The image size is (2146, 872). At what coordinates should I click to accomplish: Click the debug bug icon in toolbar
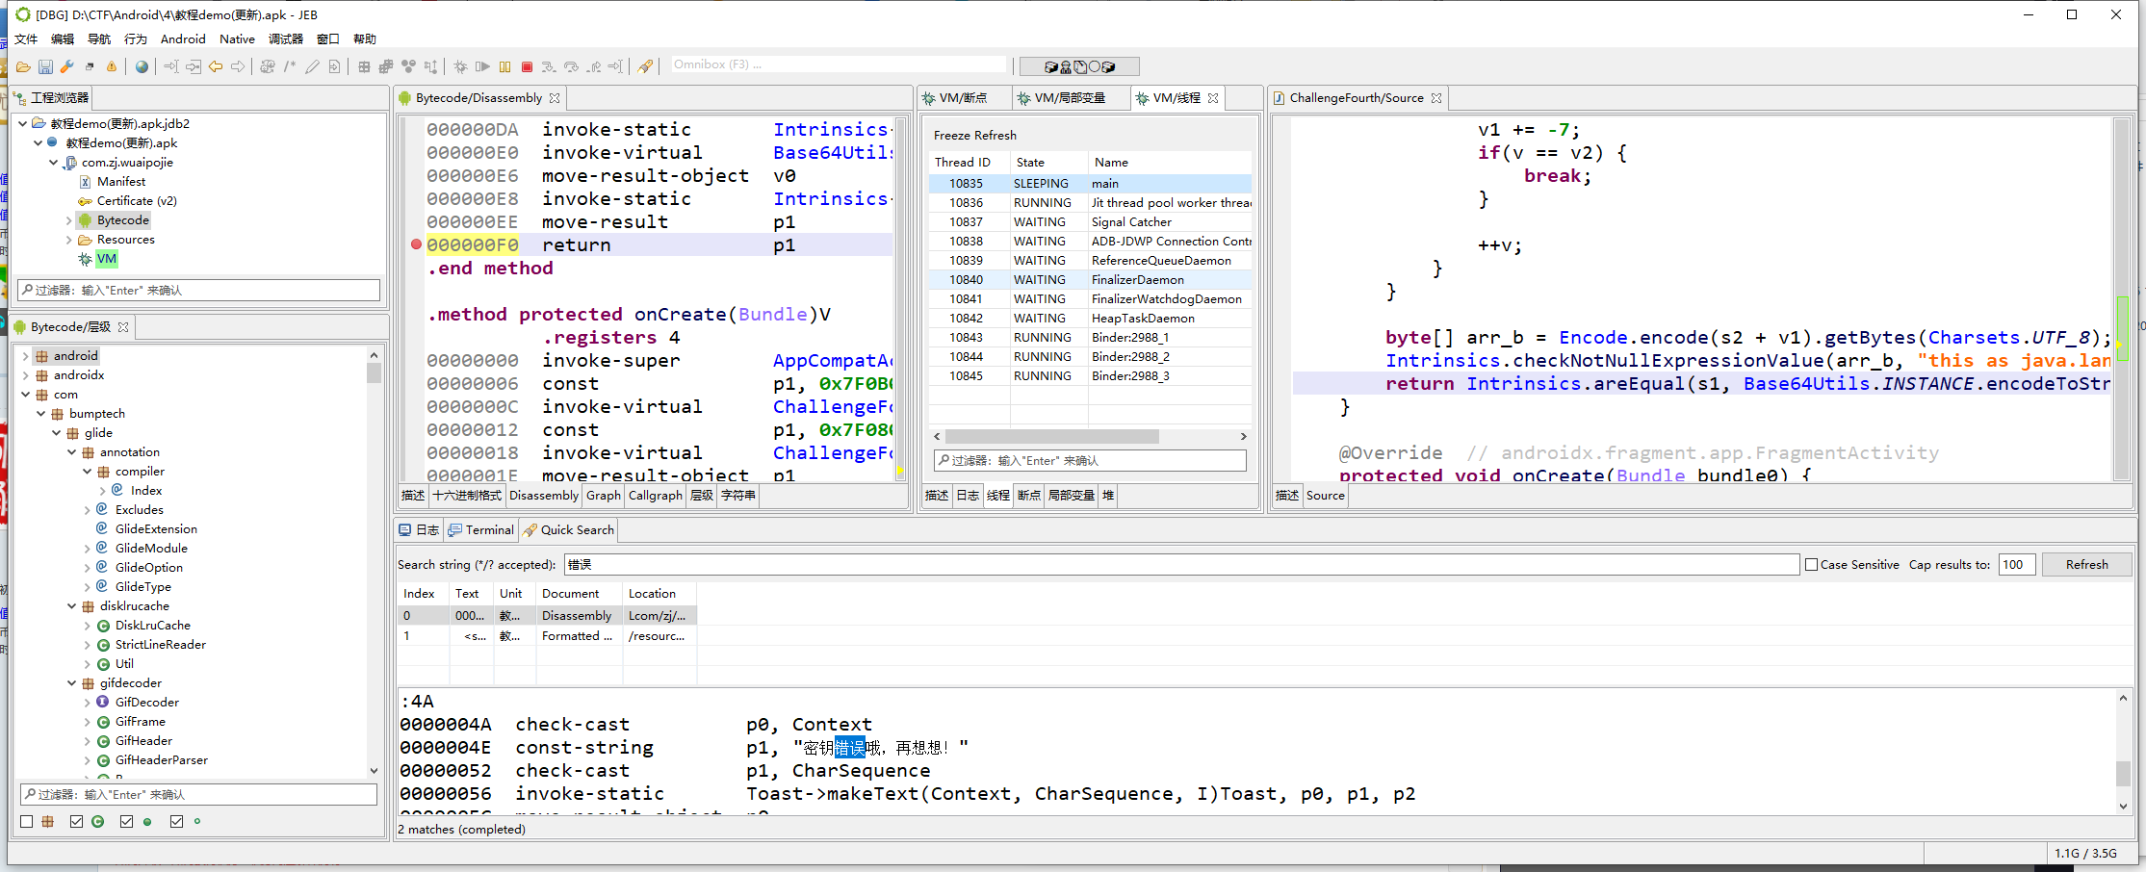pos(460,66)
